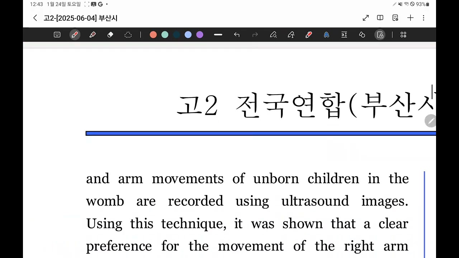Tap the word "technique," in the passage
Image resolution: width=459 pixels, height=258 pixels.
pos(194,224)
